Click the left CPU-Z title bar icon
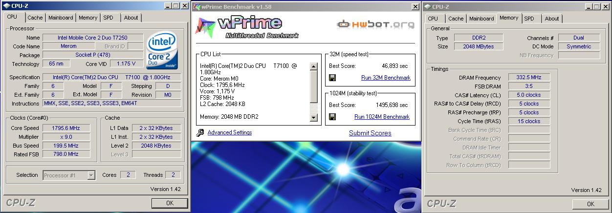The height and width of the screenshot is (213, 612). pyautogui.click(x=6, y=5)
